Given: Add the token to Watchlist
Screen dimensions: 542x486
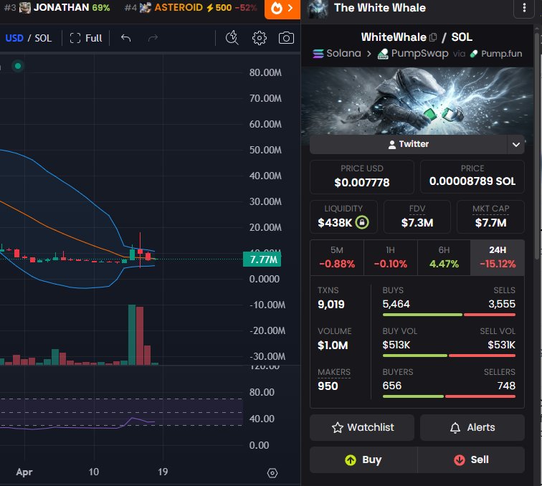Looking at the screenshot, I should coord(362,428).
